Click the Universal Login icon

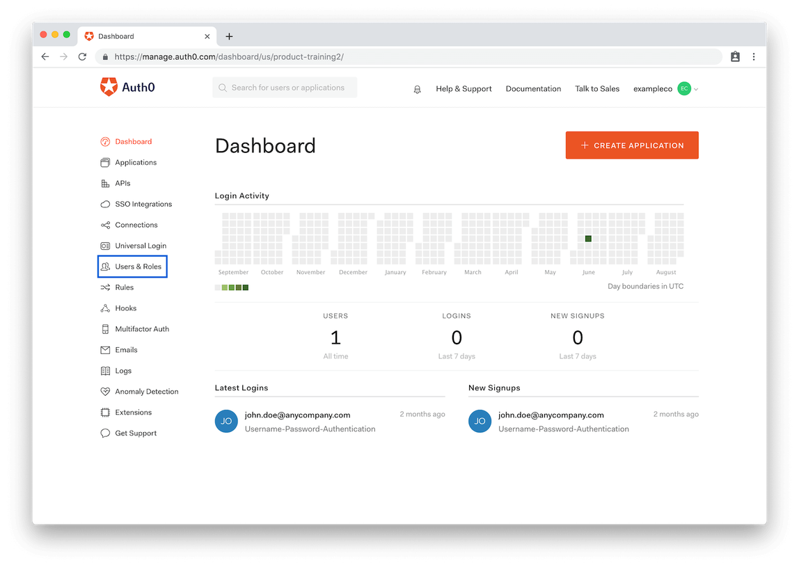(x=105, y=246)
